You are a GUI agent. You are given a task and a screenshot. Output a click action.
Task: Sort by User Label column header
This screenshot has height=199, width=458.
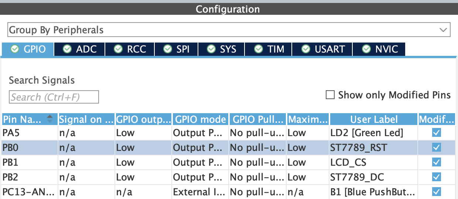pos(374,119)
